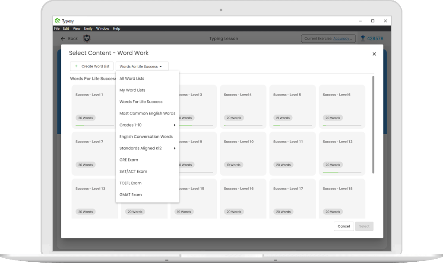The image size is (443, 263).
Task: Maximize the Typesy window
Action: (373, 21)
